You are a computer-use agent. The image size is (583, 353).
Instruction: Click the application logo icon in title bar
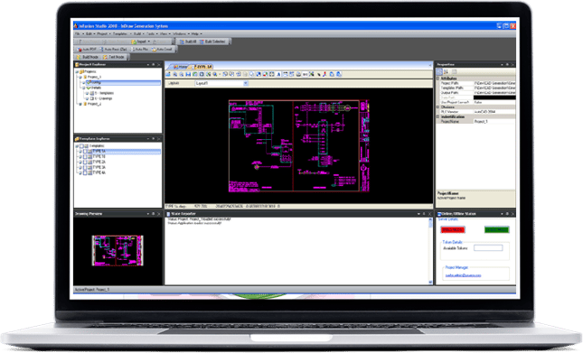click(x=76, y=26)
